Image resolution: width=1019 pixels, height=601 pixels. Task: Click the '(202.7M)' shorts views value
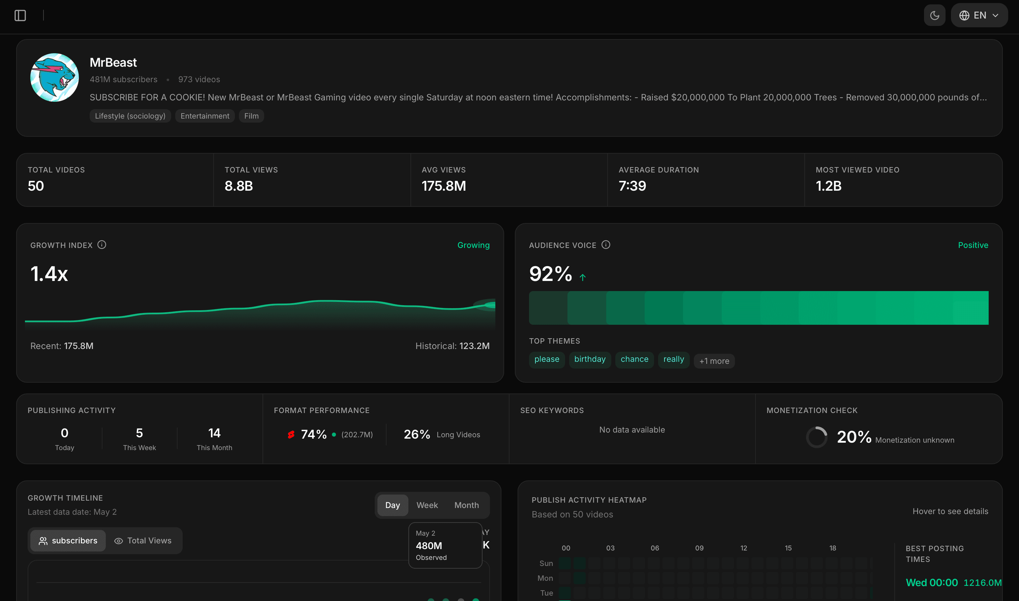tap(357, 435)
